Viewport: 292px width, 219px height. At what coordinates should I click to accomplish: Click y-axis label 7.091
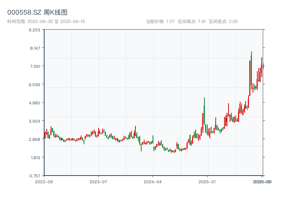pyautogui.click(x=35, y=66)
